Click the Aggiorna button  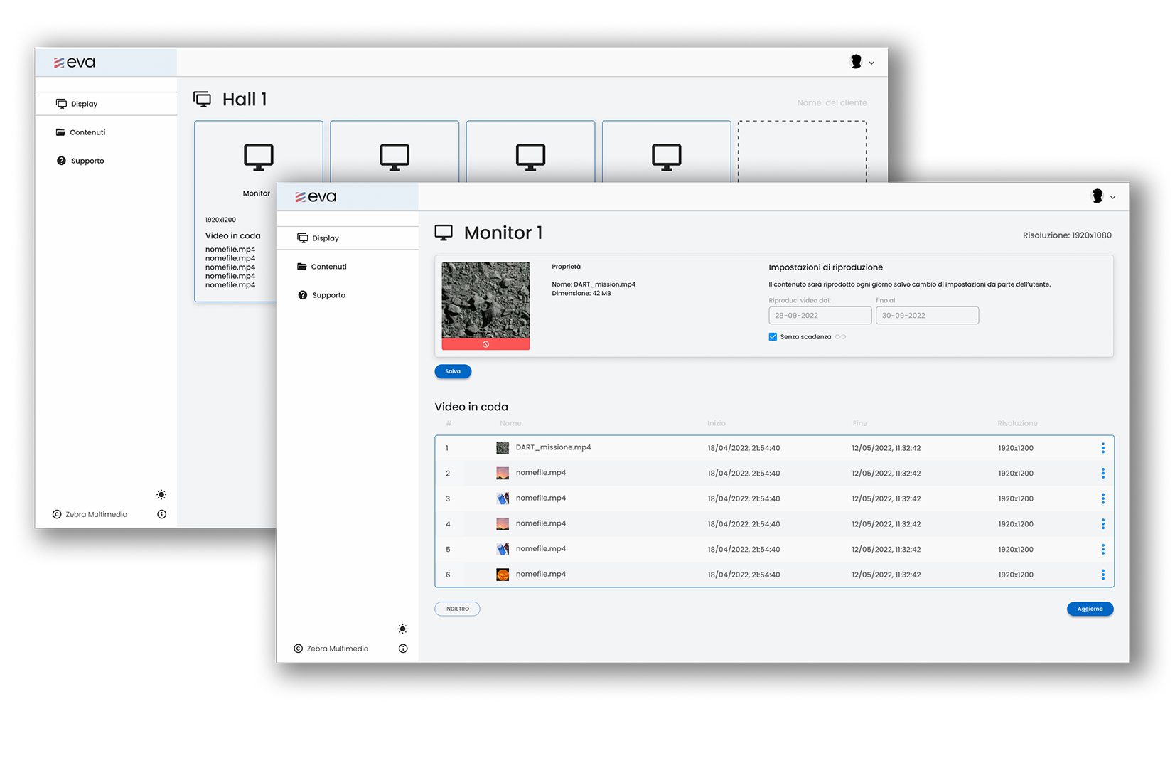pos(1089,609)
